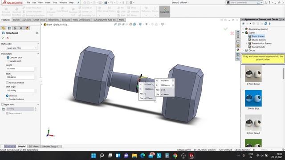The width and height of the screenshot is (285, 160).
Task: Open the Tools menu
Action: pyautogui.click(x=55, y=3)
